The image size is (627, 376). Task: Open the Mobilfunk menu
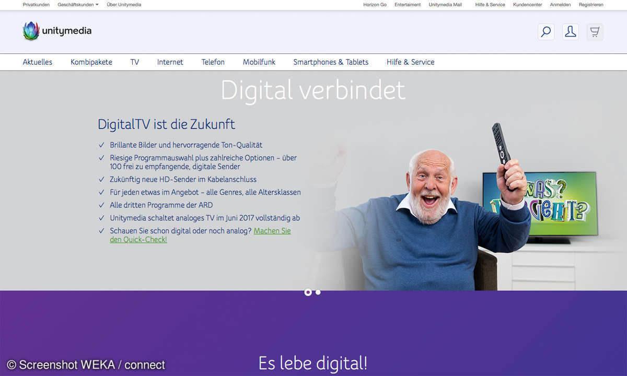pyautogui.click(x=259, y=62)
